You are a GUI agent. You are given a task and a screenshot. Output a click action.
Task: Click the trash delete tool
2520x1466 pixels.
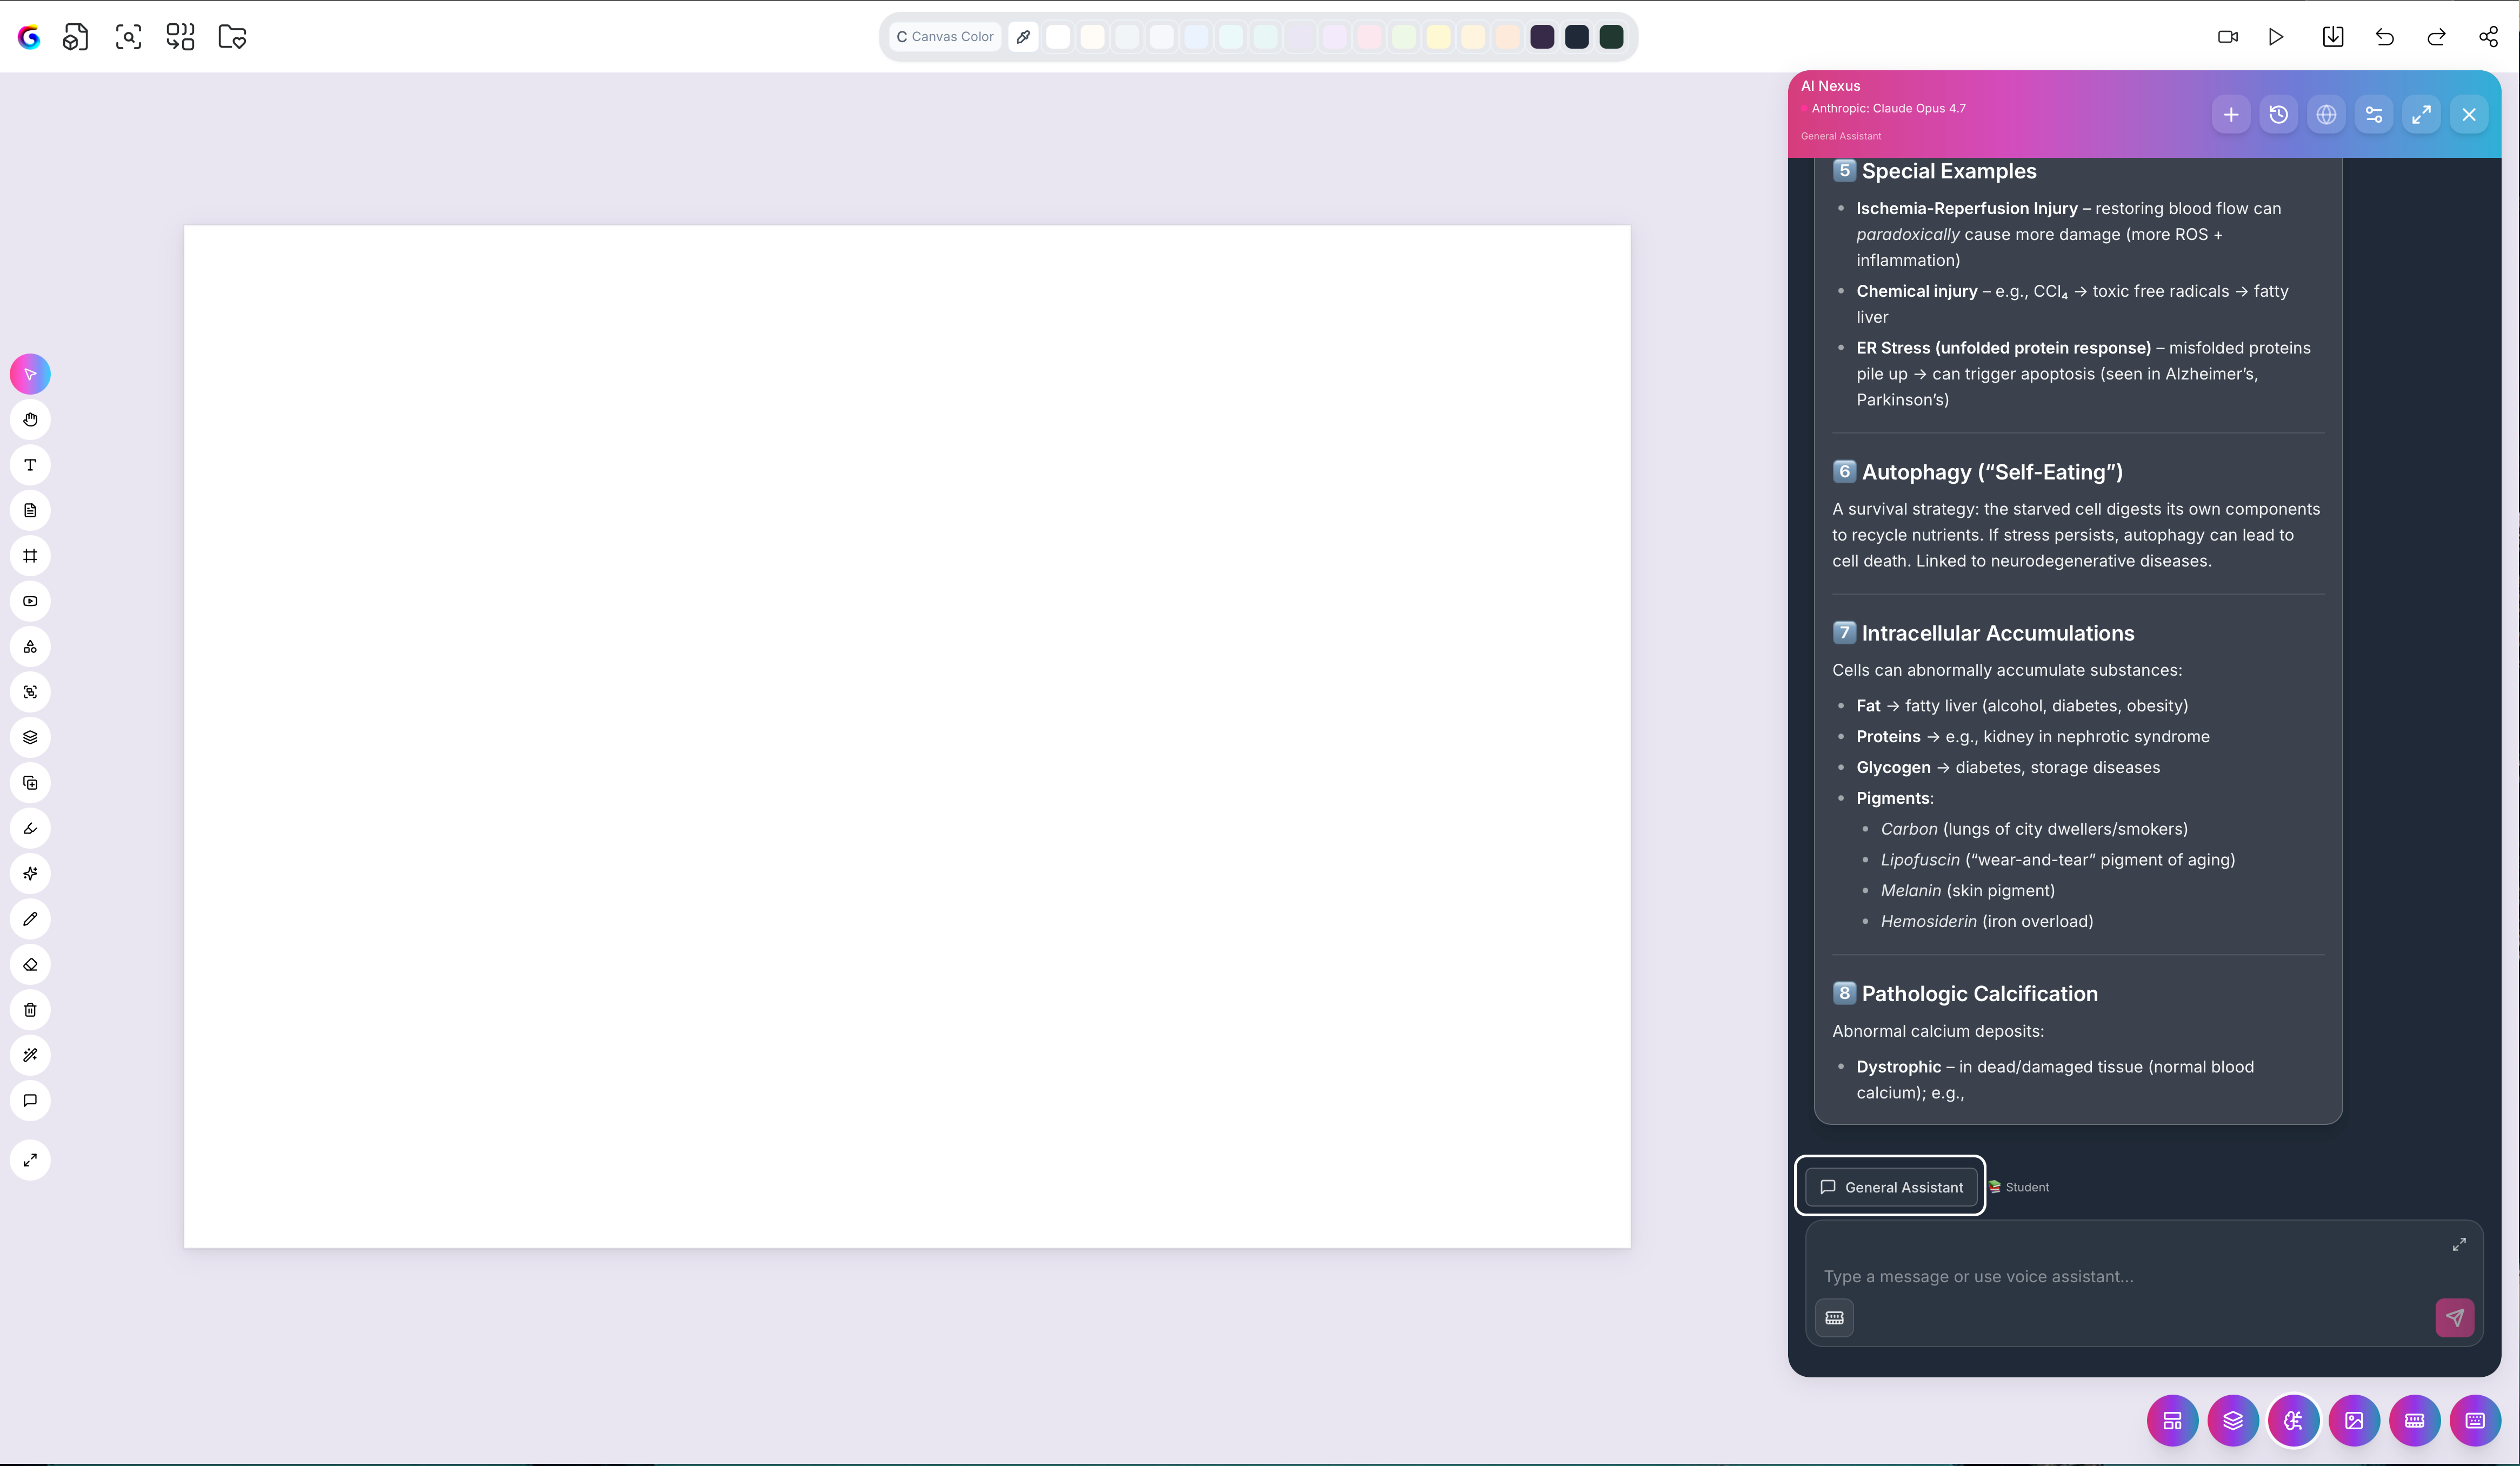coord(30,1010)
